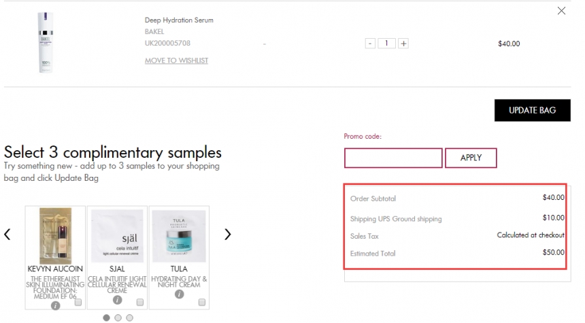View info icon for TULA cream sample
Screen dimensions: 585x323
point(179,294)
